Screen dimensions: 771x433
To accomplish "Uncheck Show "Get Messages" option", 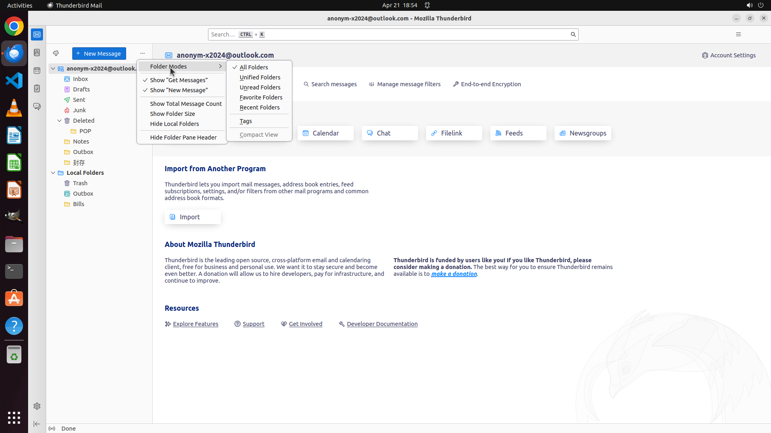I will [179, 80].
